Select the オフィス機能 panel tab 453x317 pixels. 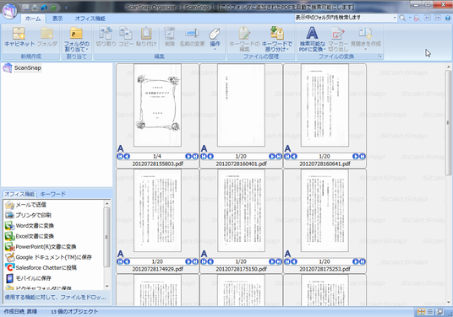tap(19, 194)
